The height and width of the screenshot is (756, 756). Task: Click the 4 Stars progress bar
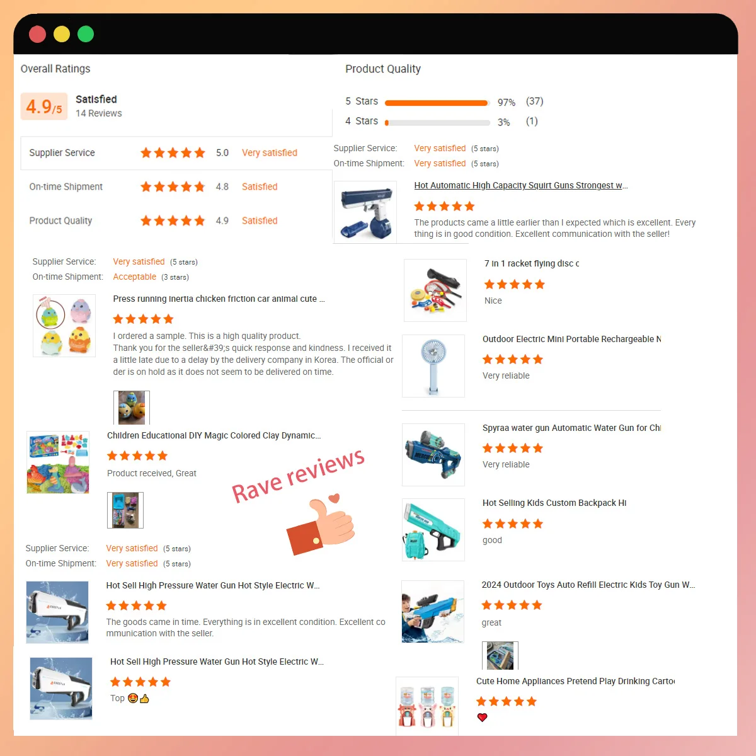click(437, 123)
